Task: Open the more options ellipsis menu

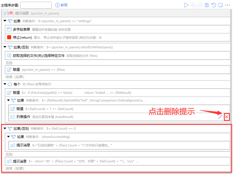Action: (x=227, y=5)
